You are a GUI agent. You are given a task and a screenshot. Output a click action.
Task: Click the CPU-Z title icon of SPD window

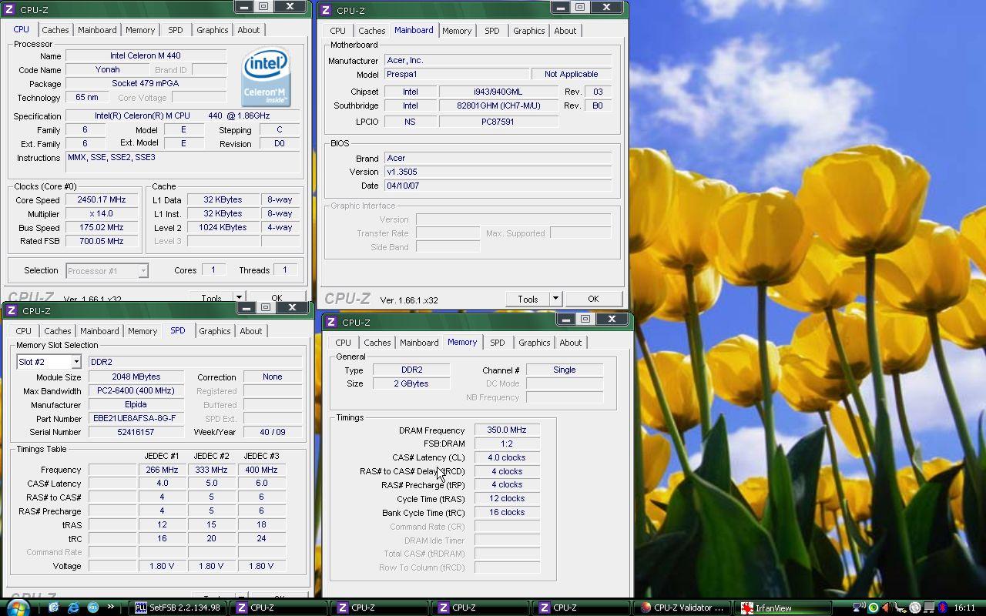[12, 311]
